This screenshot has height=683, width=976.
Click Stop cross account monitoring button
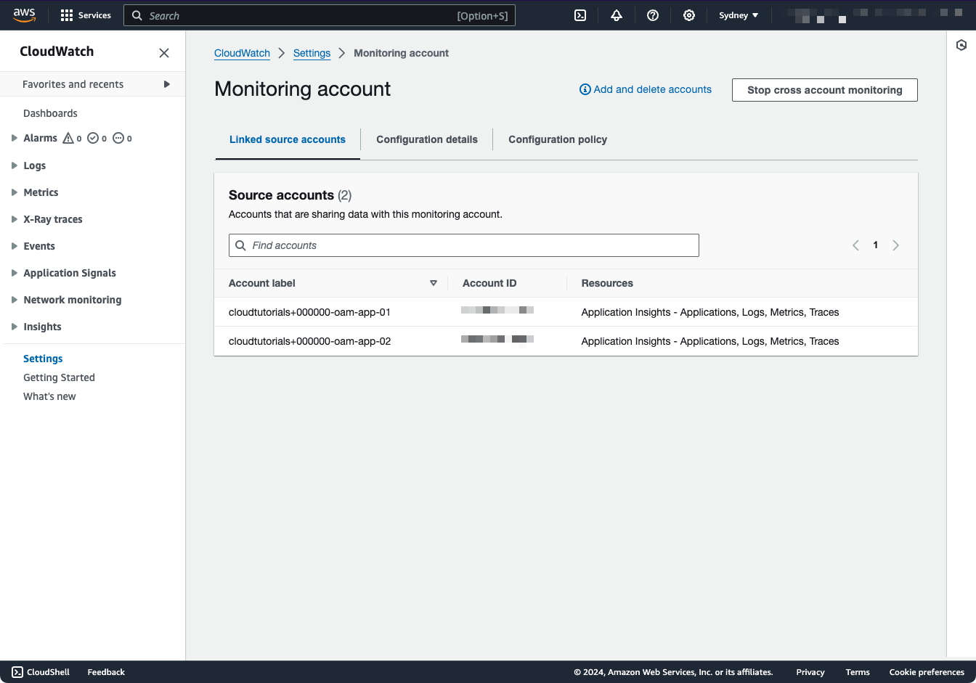pyautogui.click(x=825, y=90)
